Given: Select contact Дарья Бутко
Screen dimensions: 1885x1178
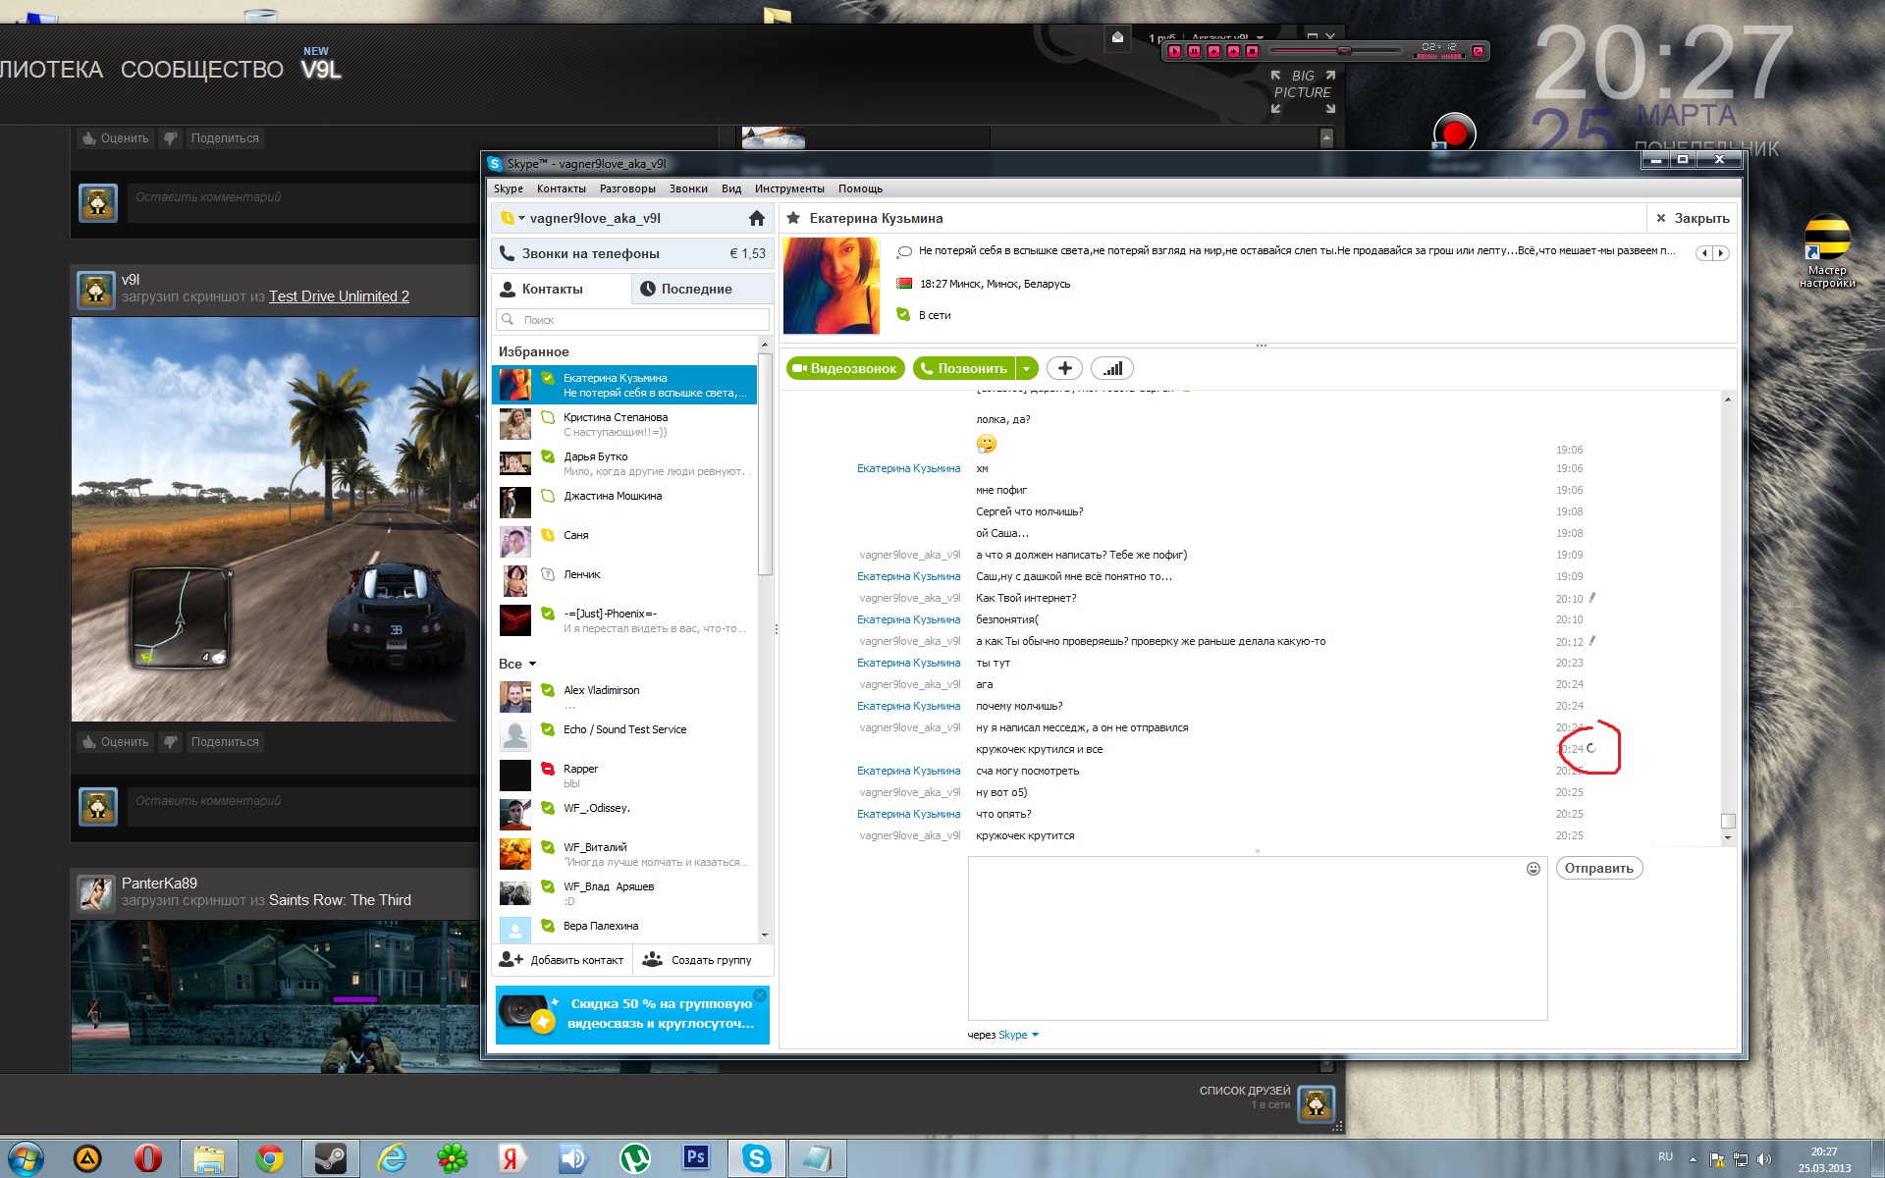Looking at the screenshot, I should (x=624, y=463).
